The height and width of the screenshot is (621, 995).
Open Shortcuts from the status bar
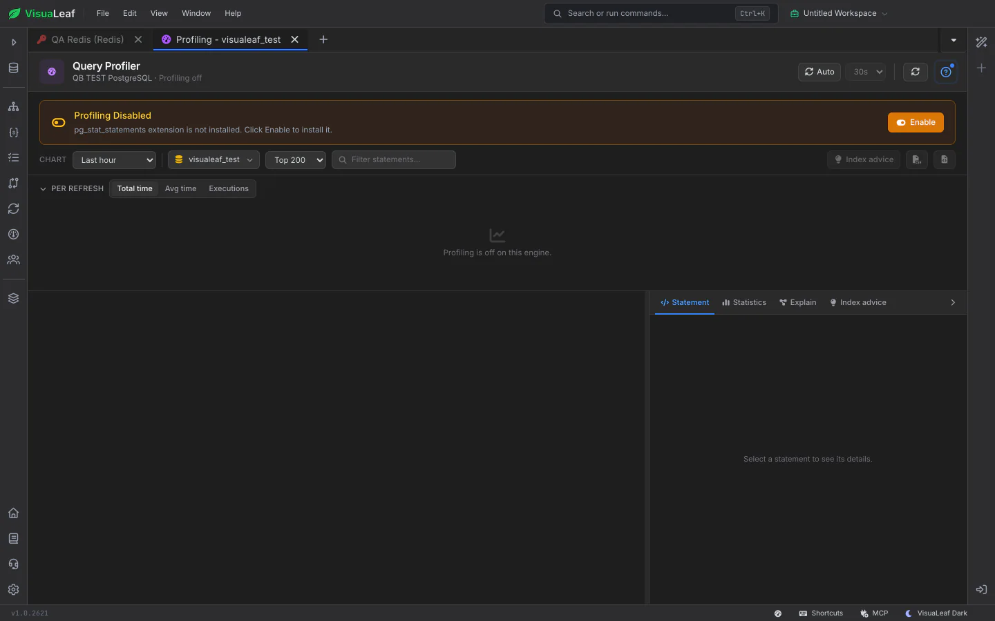pyautogui.click(x=821, y=613)
